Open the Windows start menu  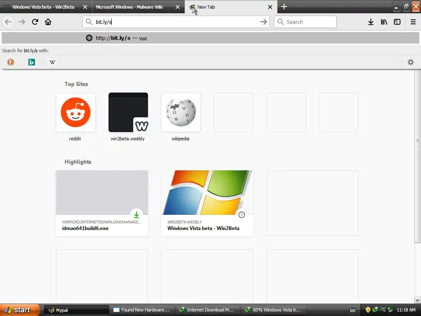20,310
